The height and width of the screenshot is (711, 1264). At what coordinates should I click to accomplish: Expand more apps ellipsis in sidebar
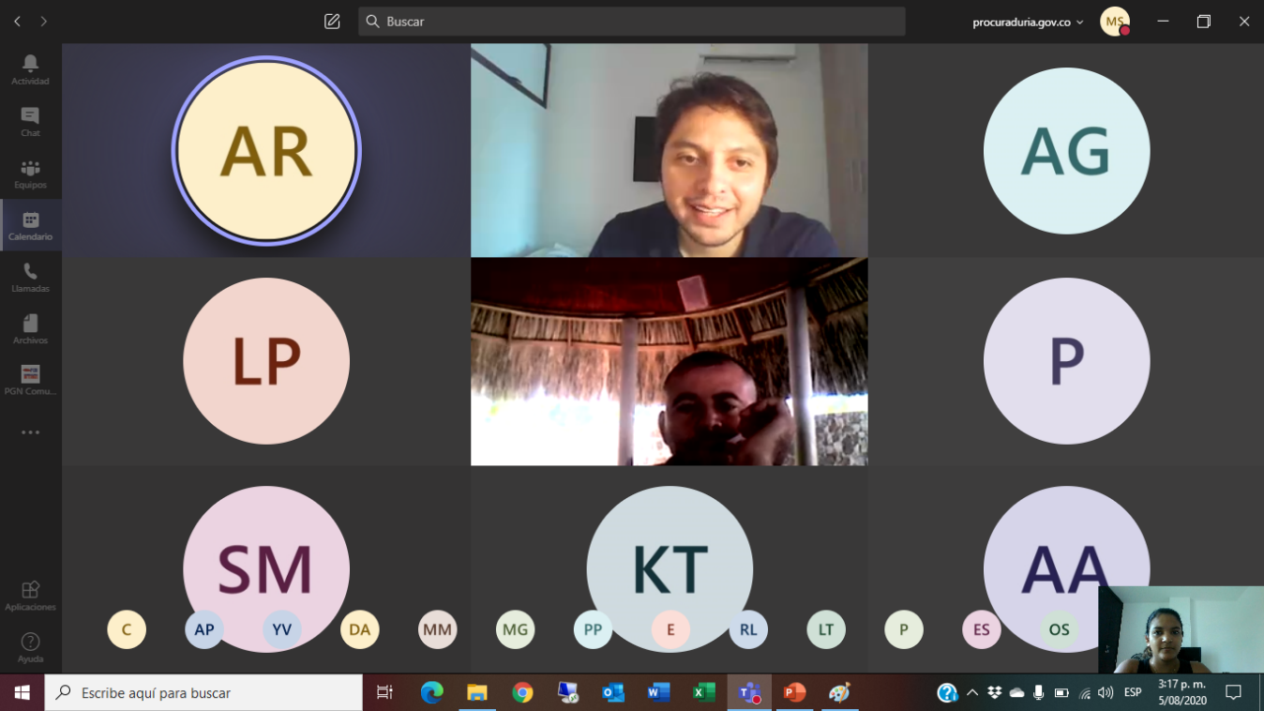tap(30, 432)
